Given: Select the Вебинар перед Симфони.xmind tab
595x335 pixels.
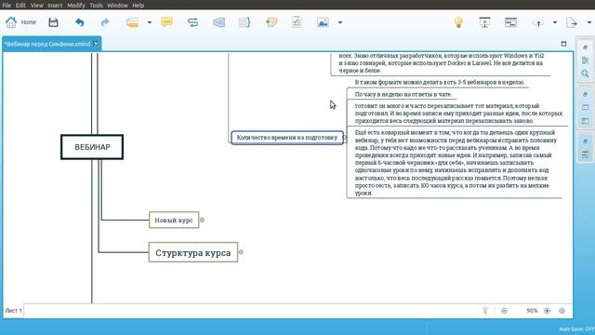Looking at the screenshot, I should click(47, 44).
